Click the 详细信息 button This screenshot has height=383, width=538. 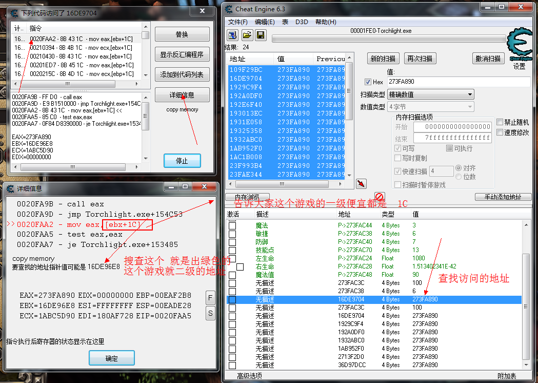(182, 95)
